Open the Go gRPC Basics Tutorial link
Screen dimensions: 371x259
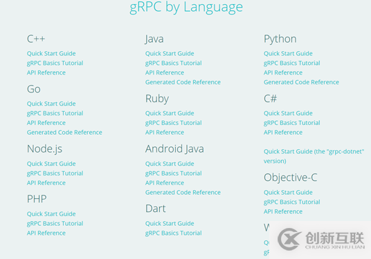point(55,113)
